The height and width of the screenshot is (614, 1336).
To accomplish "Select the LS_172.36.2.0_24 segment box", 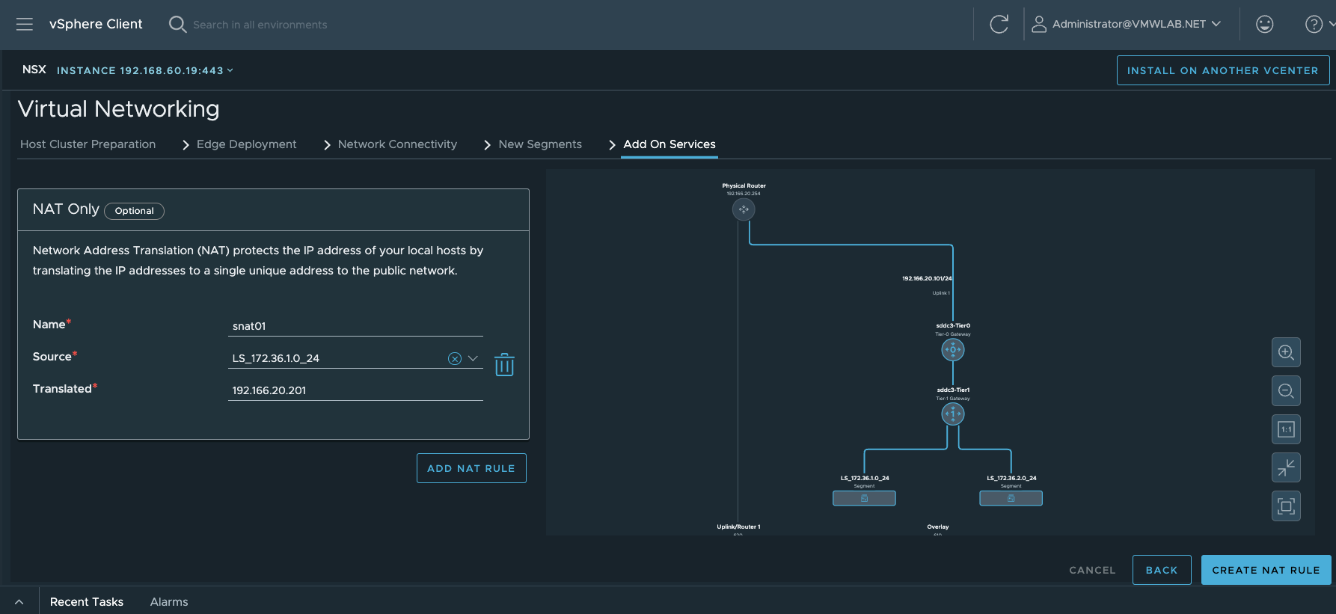I will (x=1011, y=498).
